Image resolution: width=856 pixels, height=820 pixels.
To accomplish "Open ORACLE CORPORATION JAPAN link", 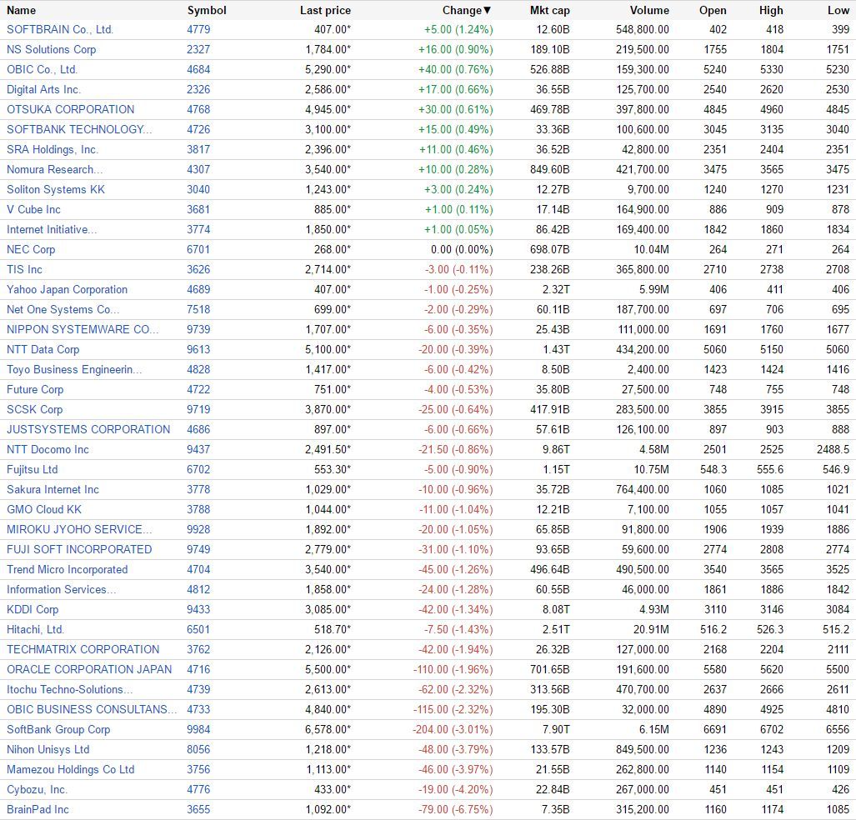I will 89,670.
